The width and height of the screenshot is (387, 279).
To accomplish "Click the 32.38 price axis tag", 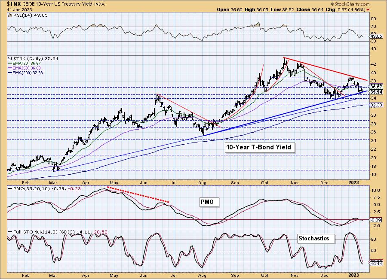I will coord(377,105).
